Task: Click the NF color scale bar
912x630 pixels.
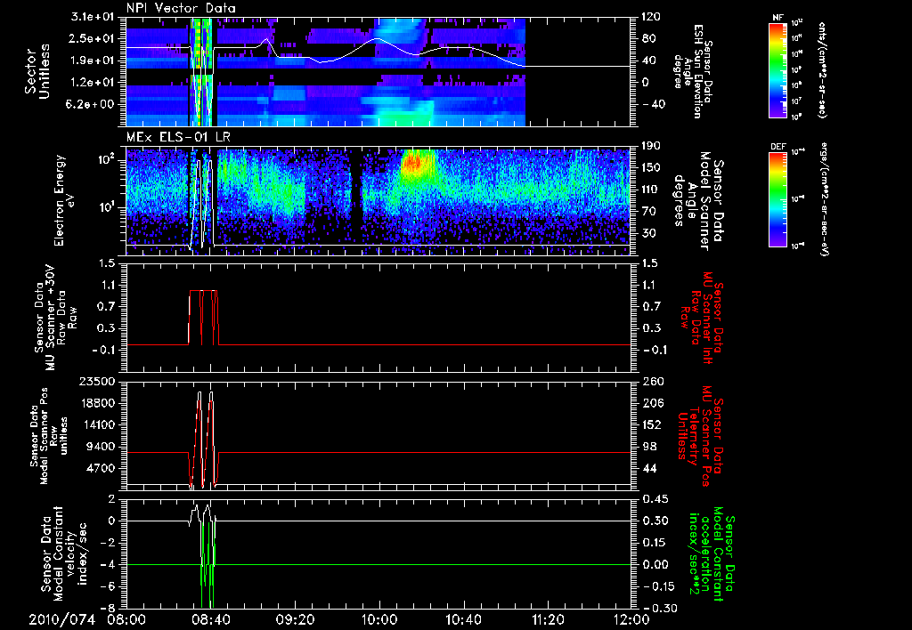Action: [778, 70]
